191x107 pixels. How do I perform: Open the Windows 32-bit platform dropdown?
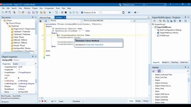click(x=99, y=12)
